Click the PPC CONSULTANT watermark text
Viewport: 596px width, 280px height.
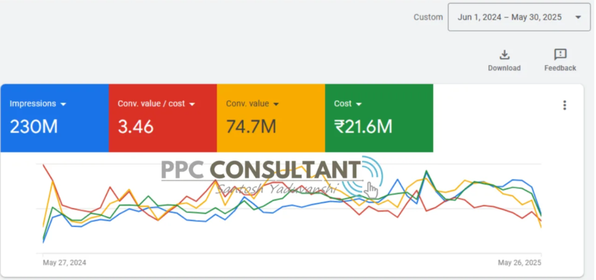tap(262, 169)
